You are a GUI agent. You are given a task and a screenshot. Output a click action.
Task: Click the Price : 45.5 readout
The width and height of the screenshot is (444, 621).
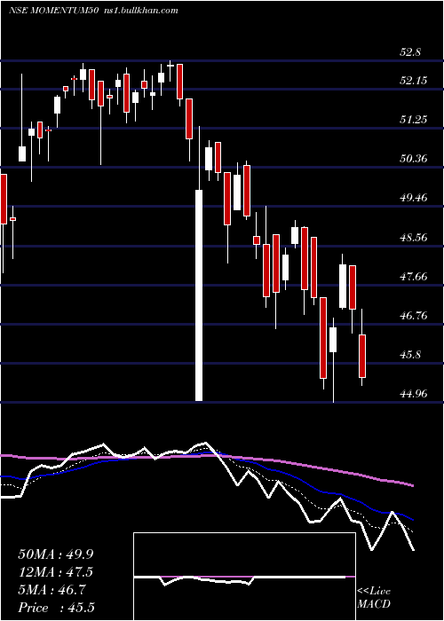point(56,608)
